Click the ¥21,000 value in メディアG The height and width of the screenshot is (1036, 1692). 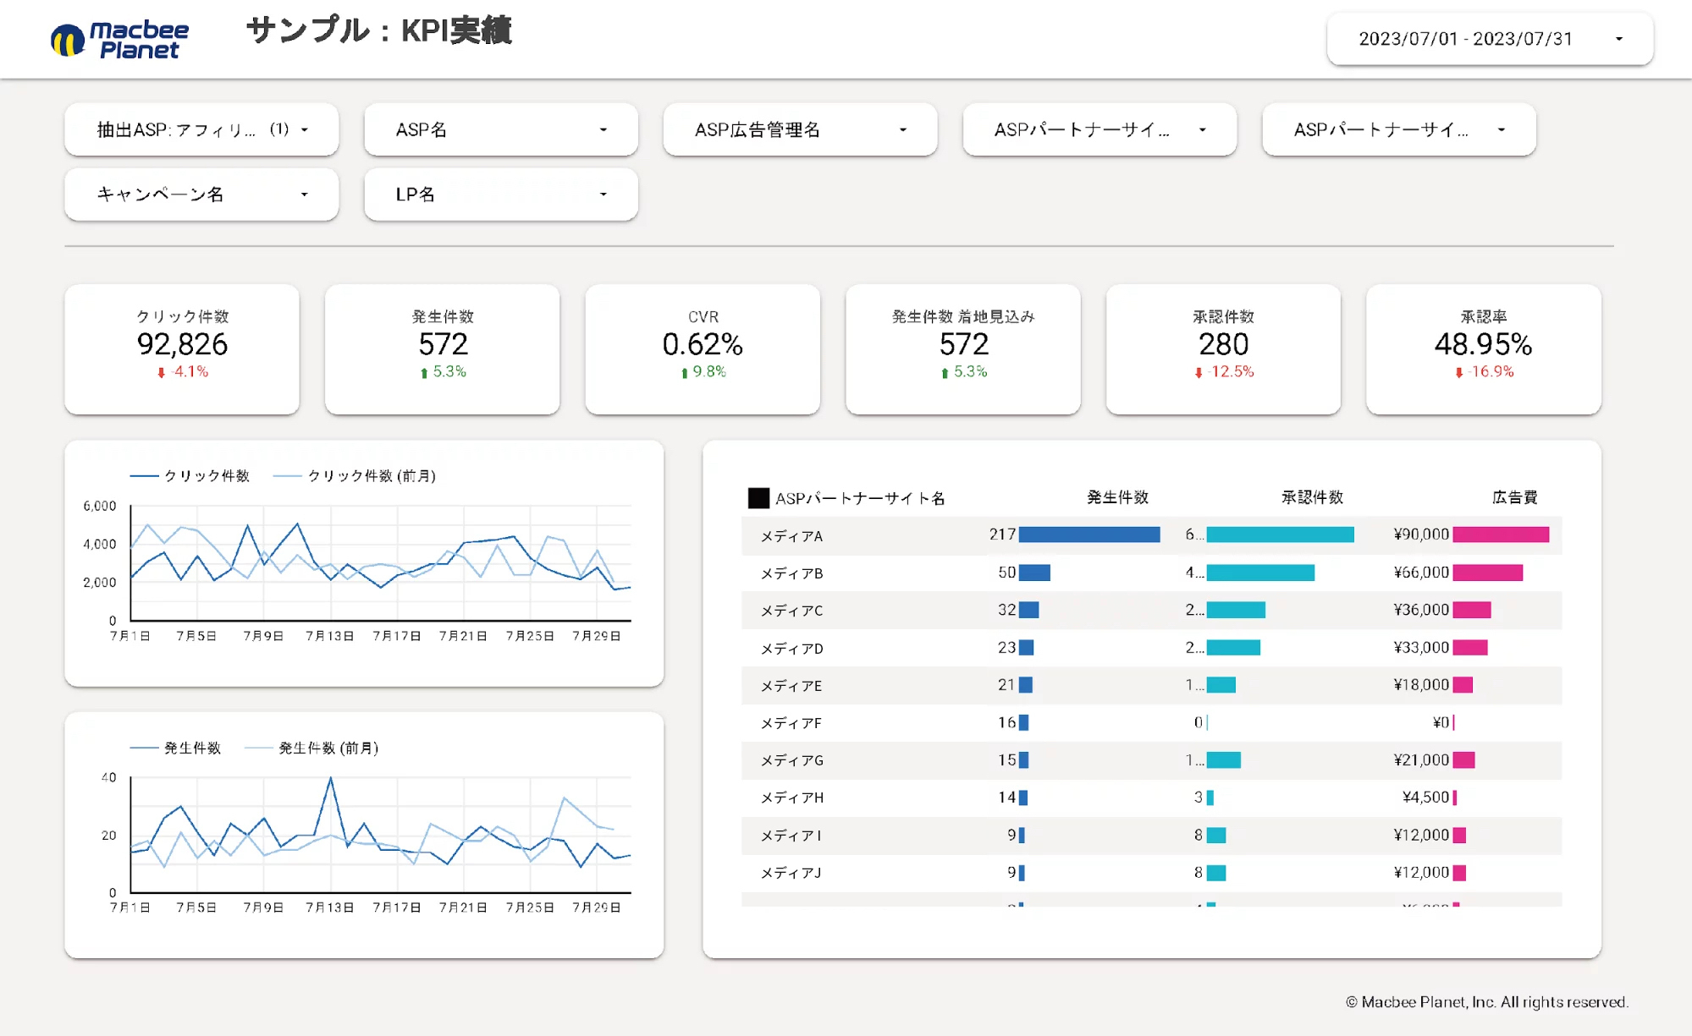[x=1421, y=760]
